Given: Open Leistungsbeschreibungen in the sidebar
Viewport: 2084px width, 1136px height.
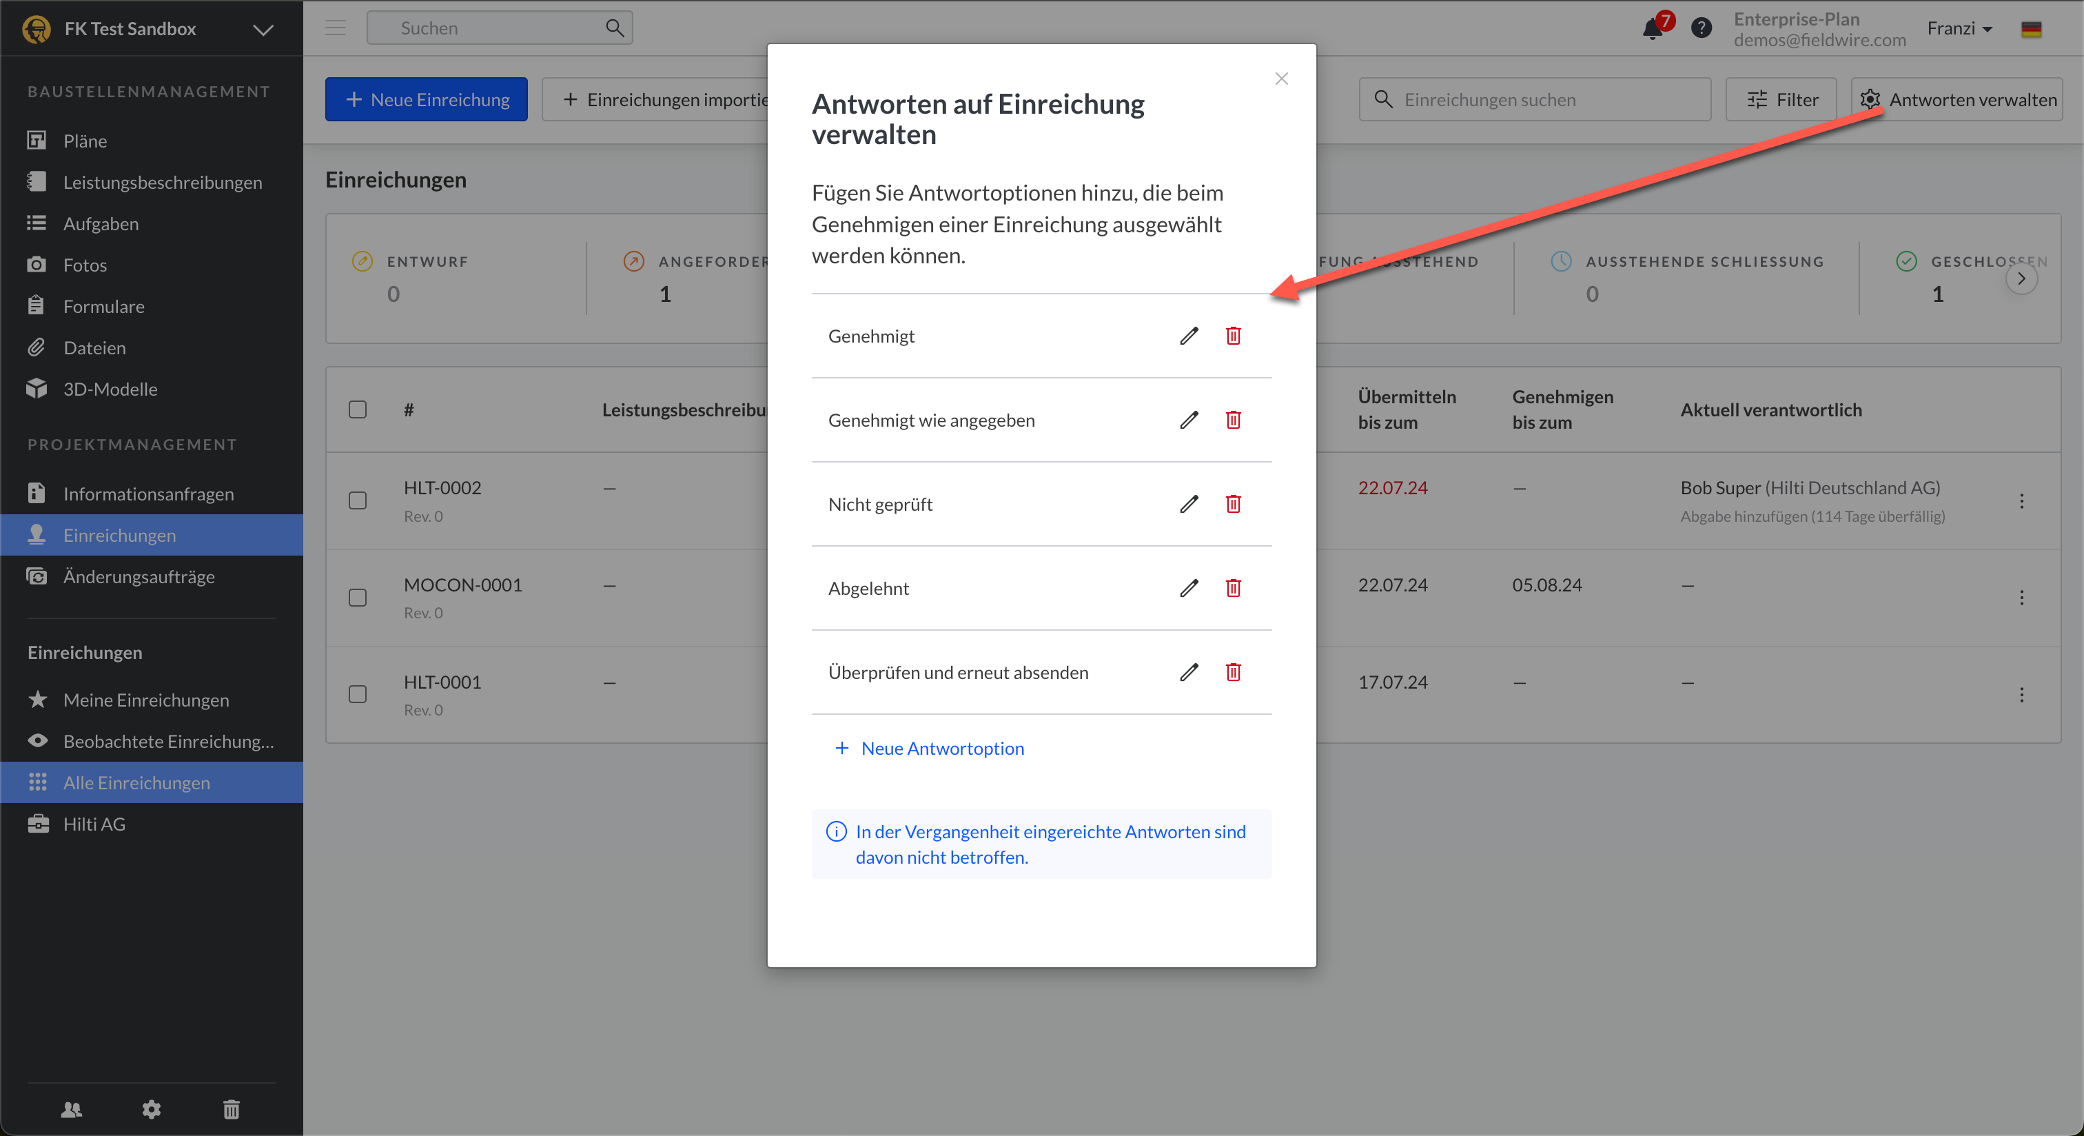Looking at the screenshot, I should [x=152, y=182].
